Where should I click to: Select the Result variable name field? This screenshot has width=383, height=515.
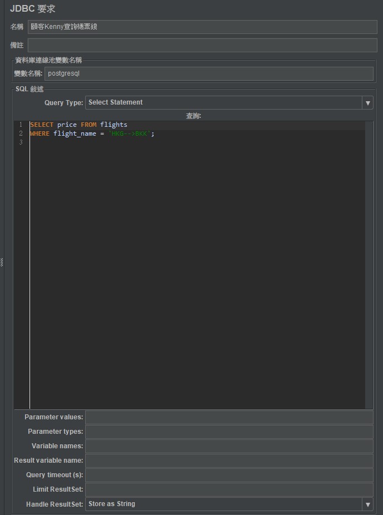click(229, 460)
